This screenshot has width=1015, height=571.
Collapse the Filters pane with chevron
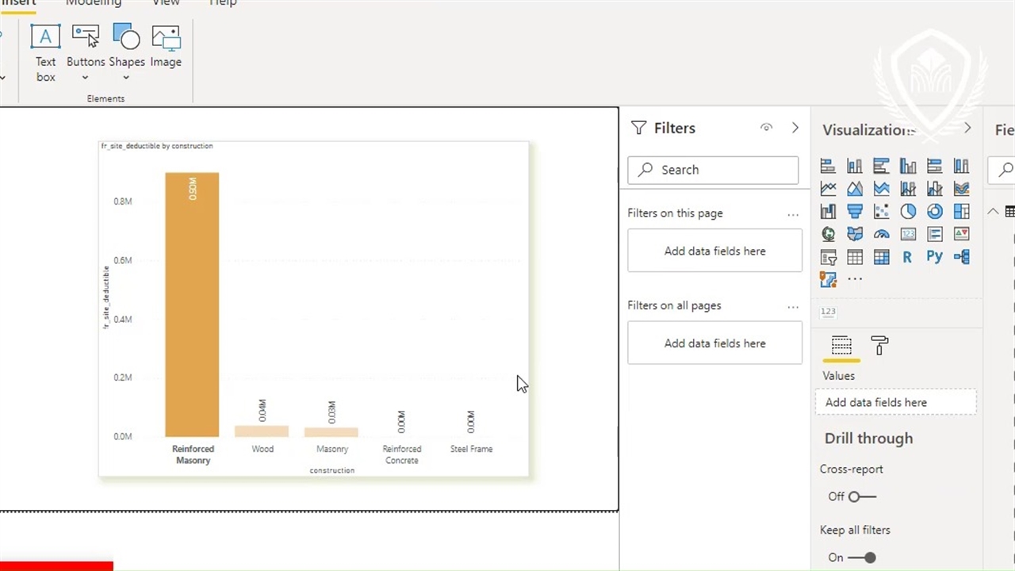(x=795, y=128)
